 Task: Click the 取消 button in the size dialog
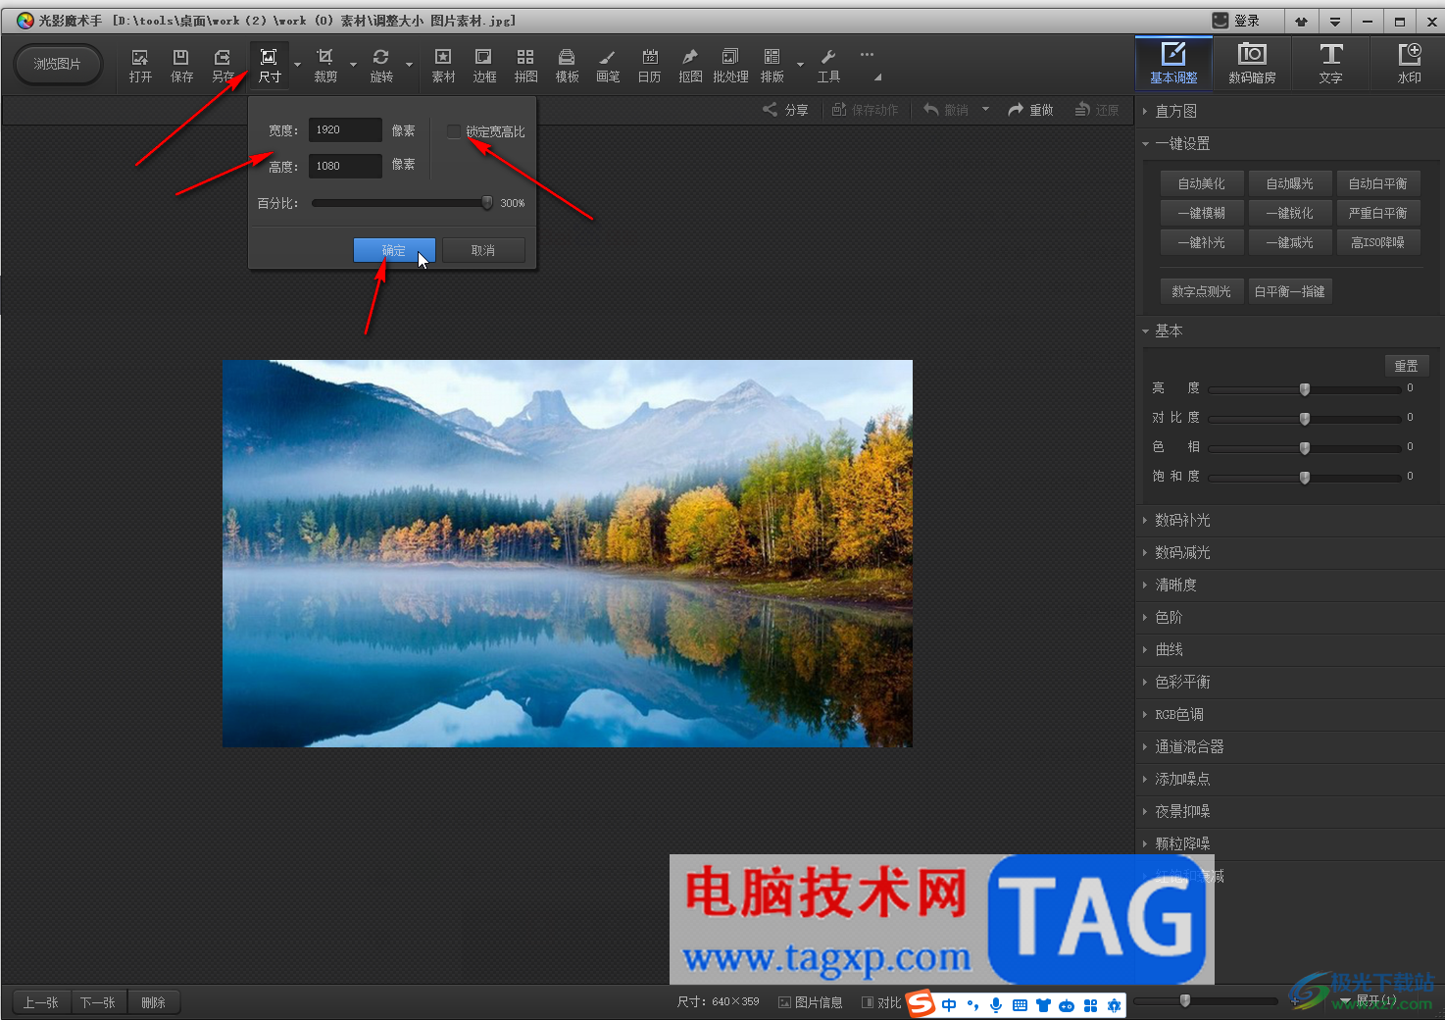(483, 250)
